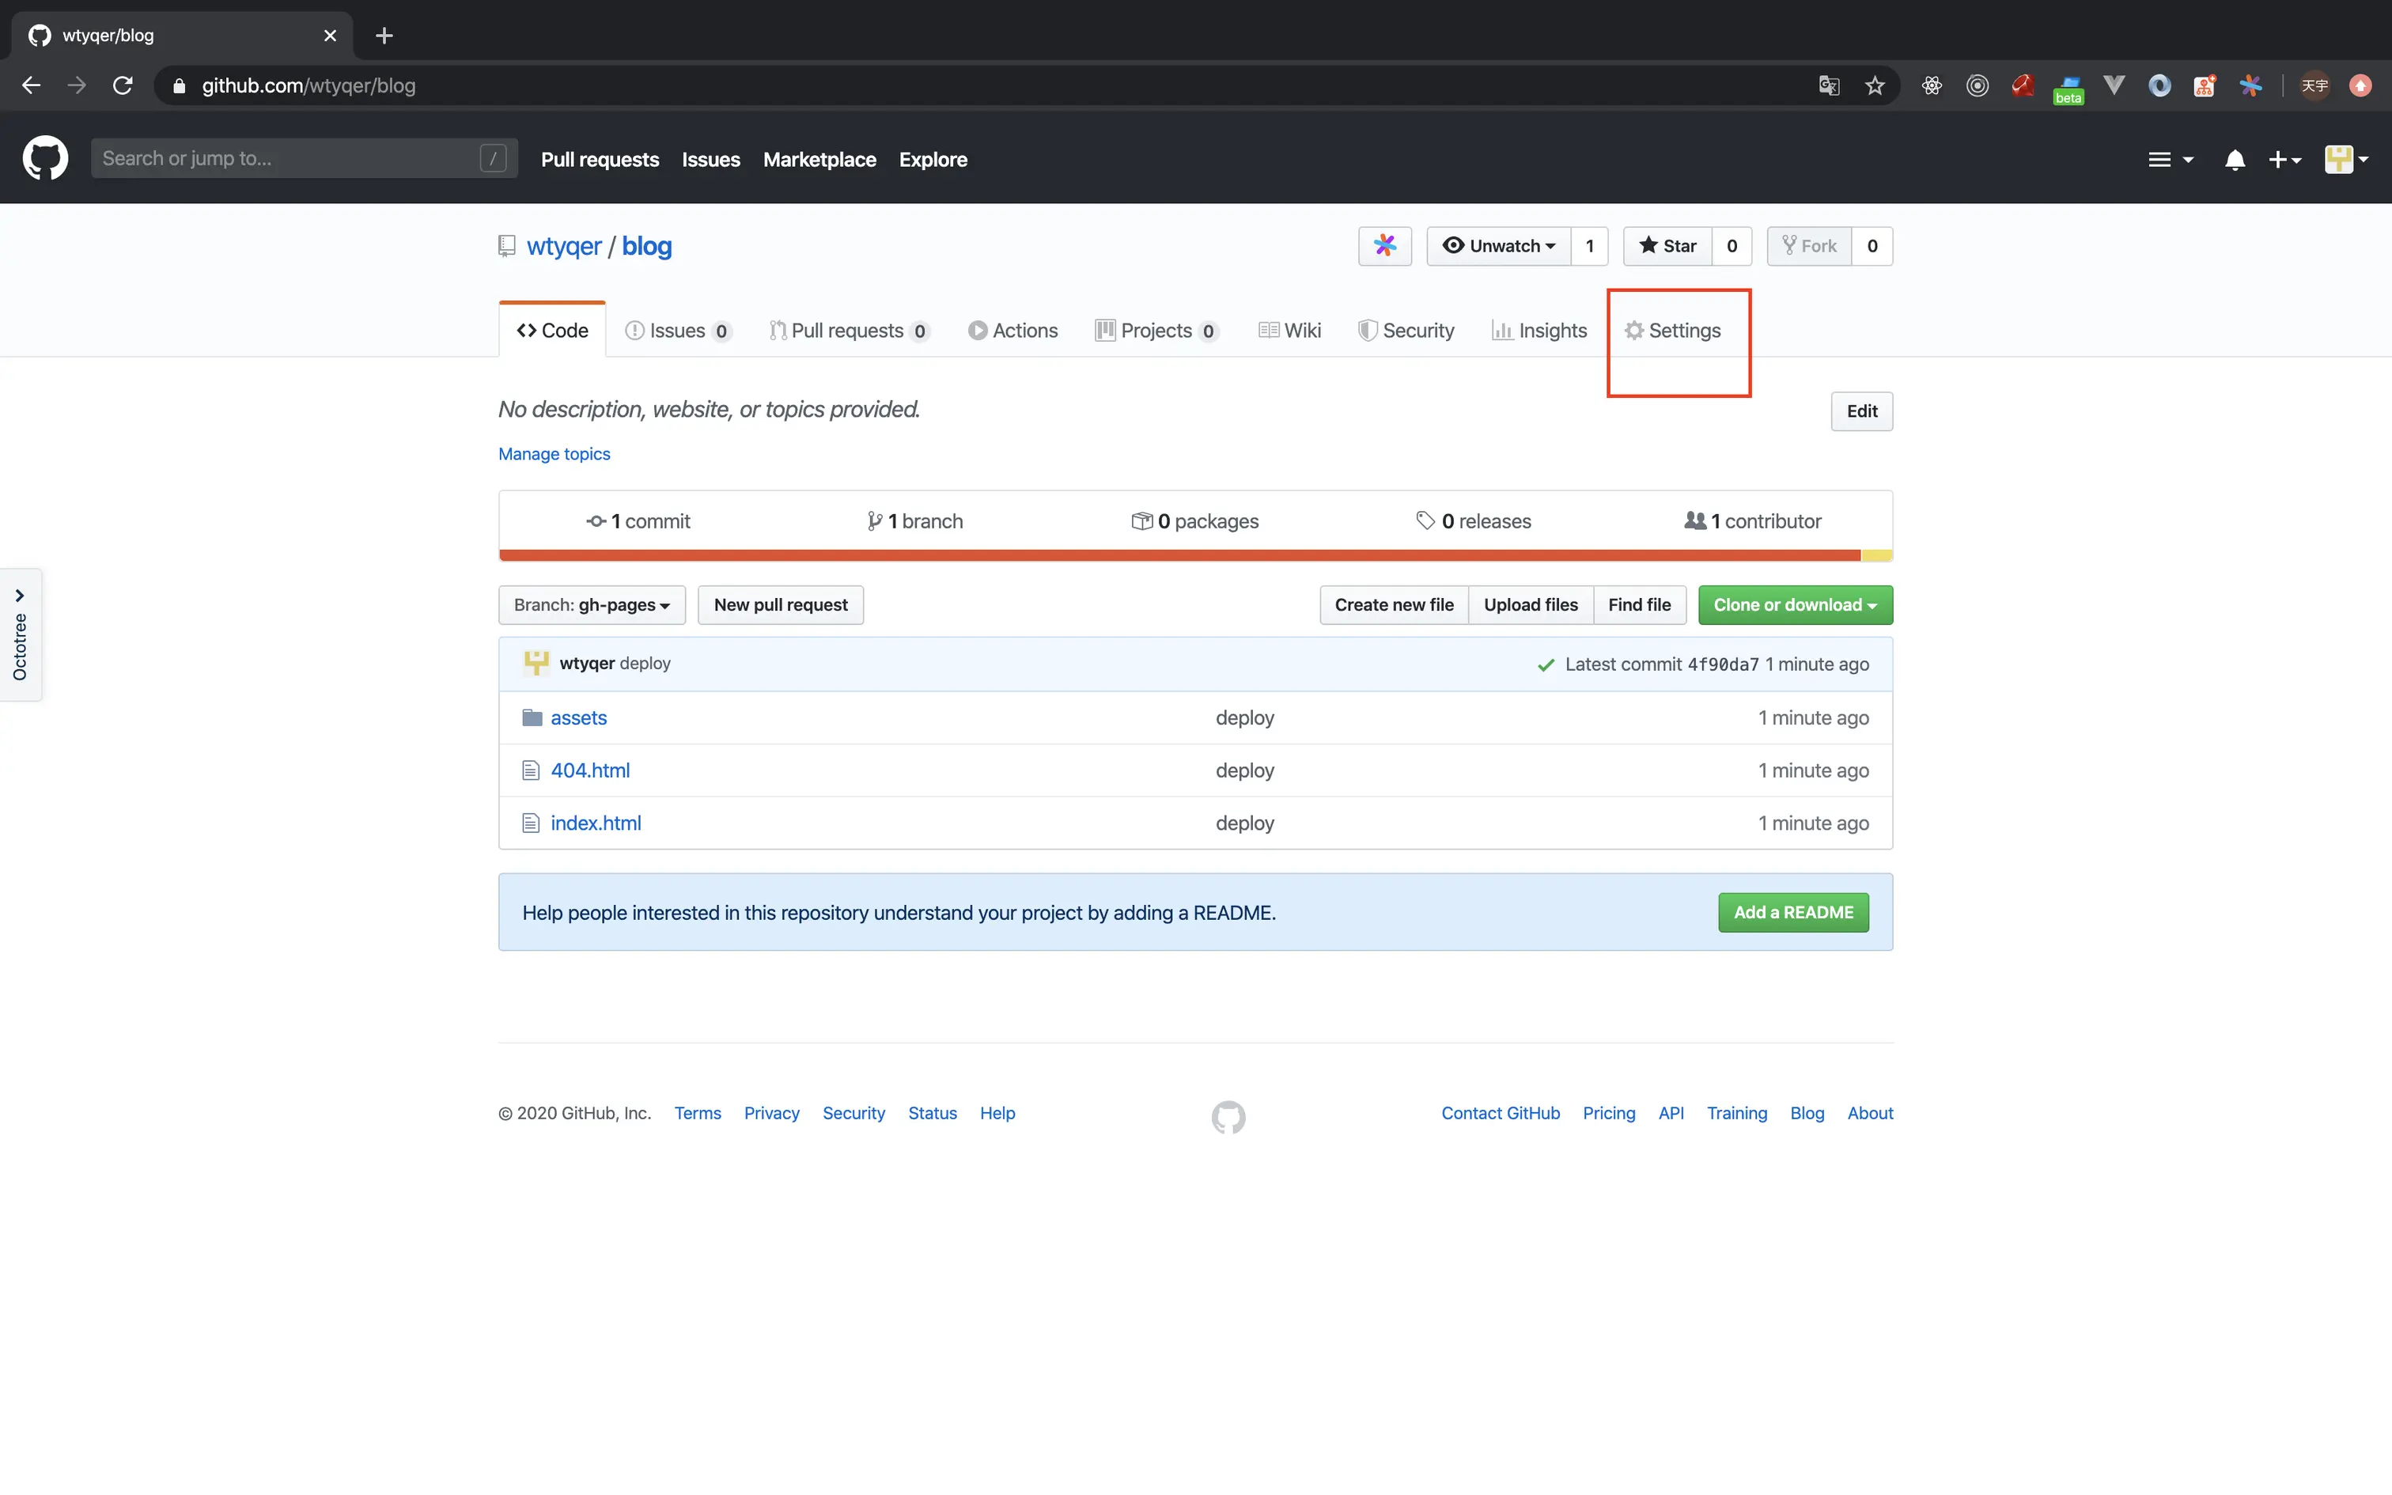Image resolution: width=2392 pixels, height=1495 pixels.
Task: Open the Unwatch dropdown
Action: click(1498, 245)
